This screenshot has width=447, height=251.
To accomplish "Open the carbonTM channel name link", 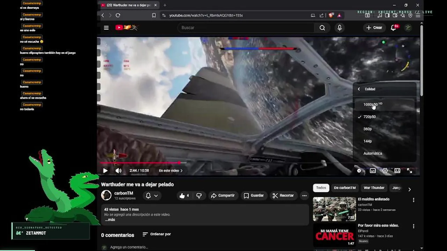I will (124, 193).
